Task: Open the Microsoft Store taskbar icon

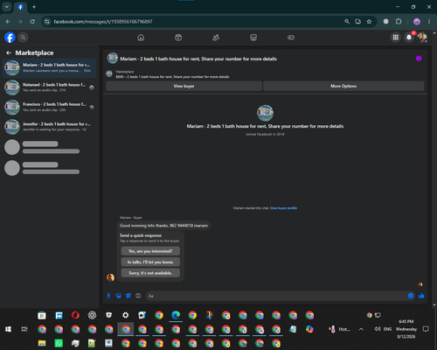Action: tap(42, 315)
